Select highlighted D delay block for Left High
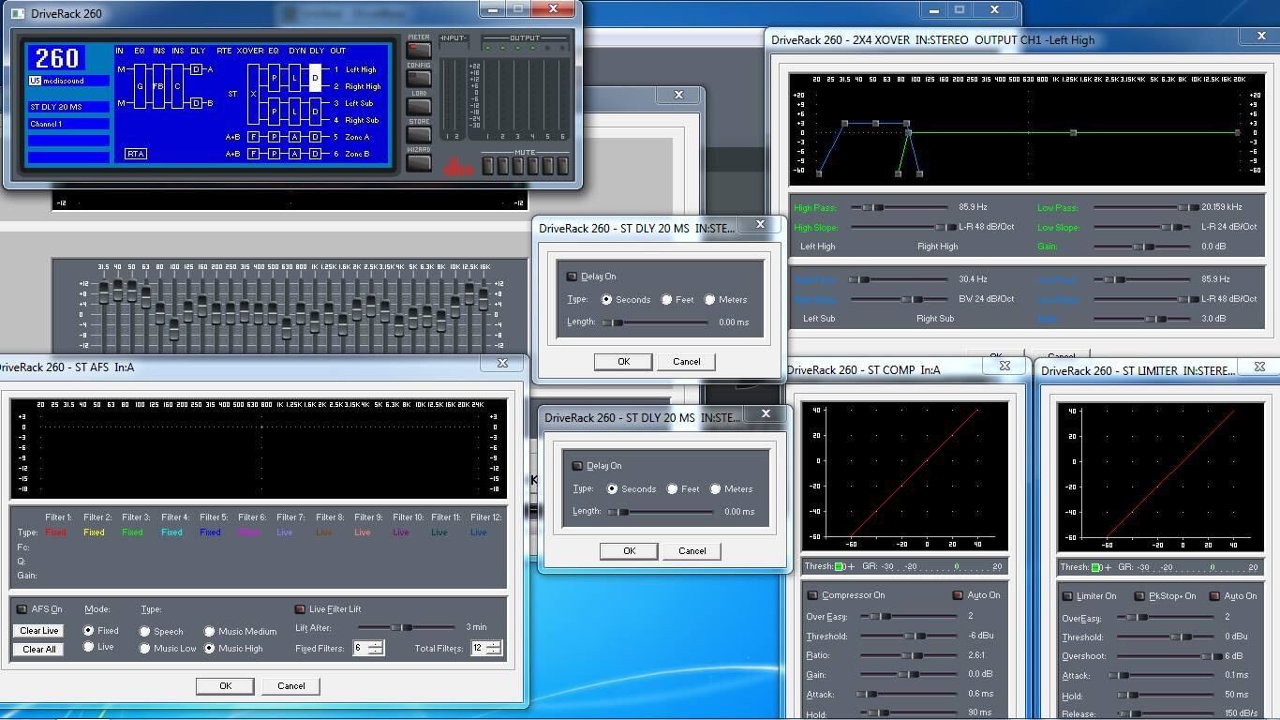Viewport: 1280px width, 720px height. click(x=315, y=78)
